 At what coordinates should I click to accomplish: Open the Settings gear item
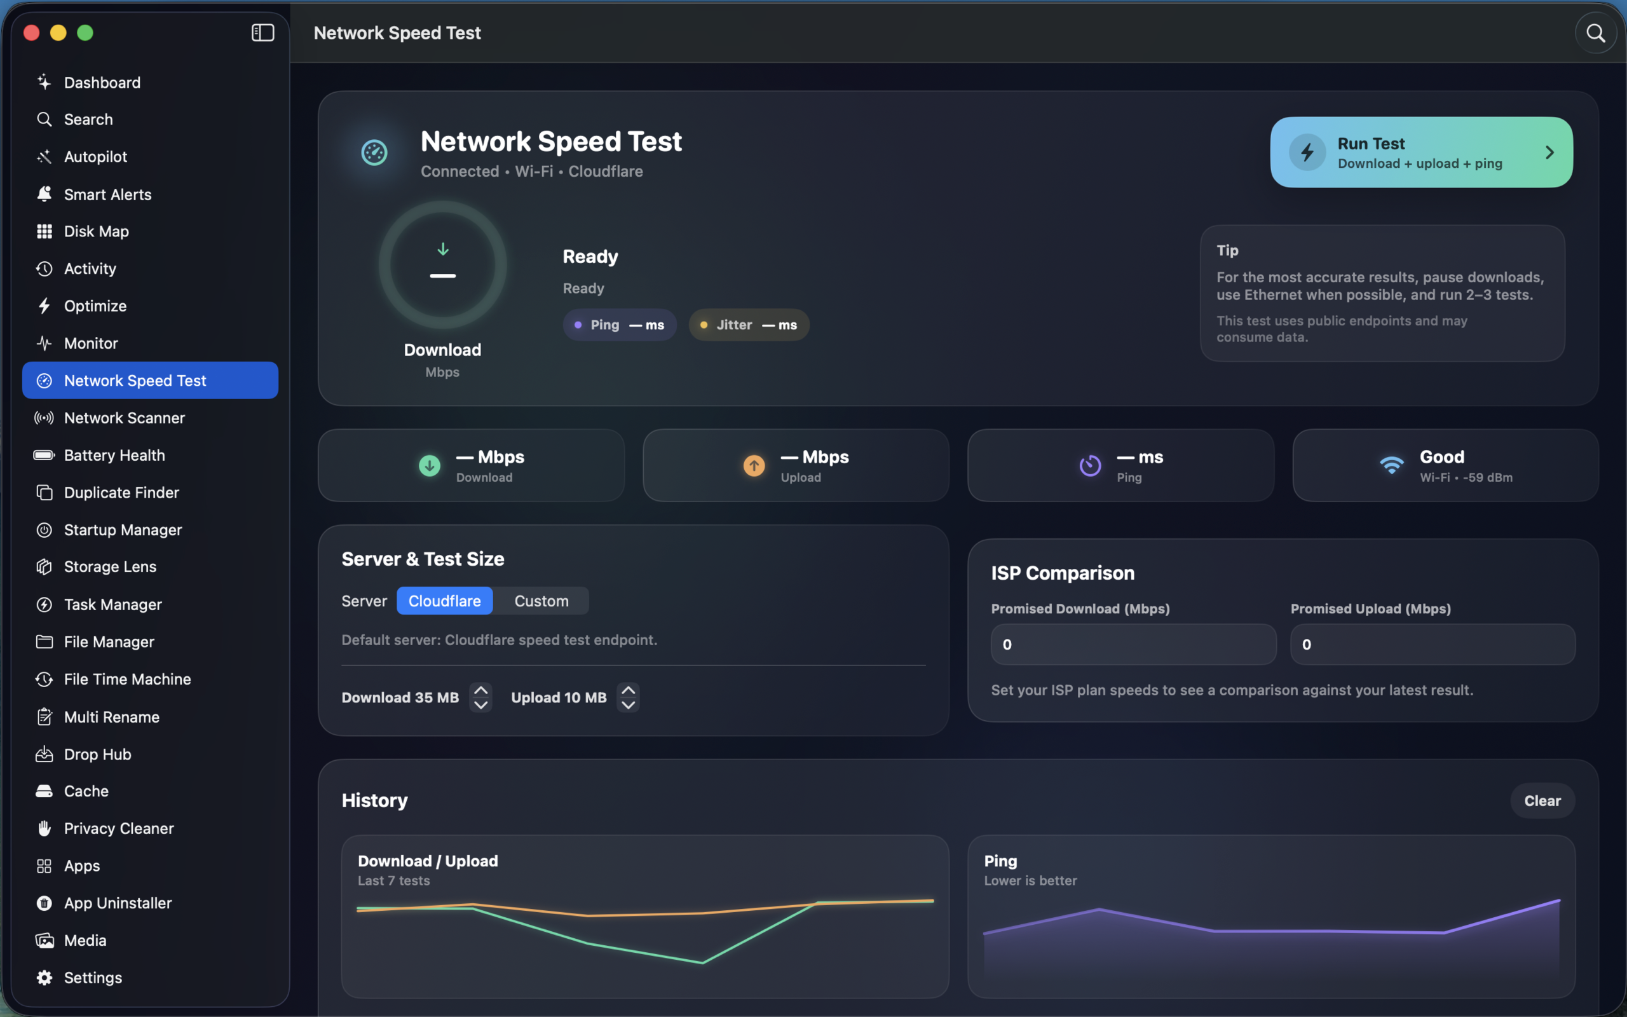(150, 978)
